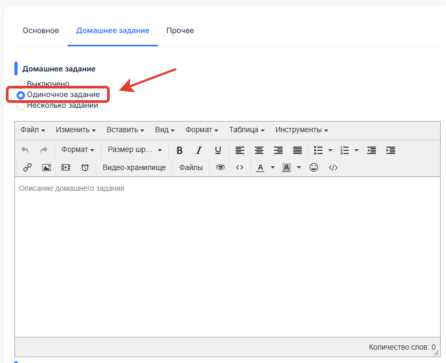Image resolution: width=446 pixels, height=363 pixels.
Task: Insert an image into the editor
Action: point(47,167)
